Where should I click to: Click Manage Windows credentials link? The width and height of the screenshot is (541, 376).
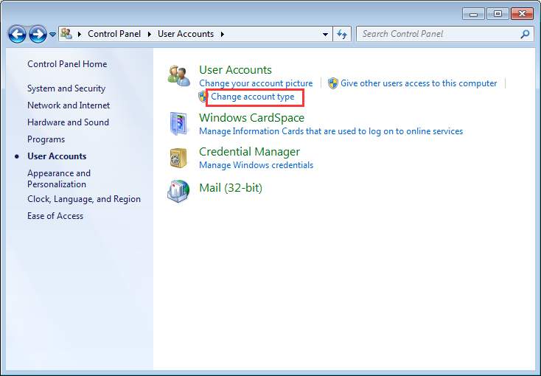click(256, 165)
